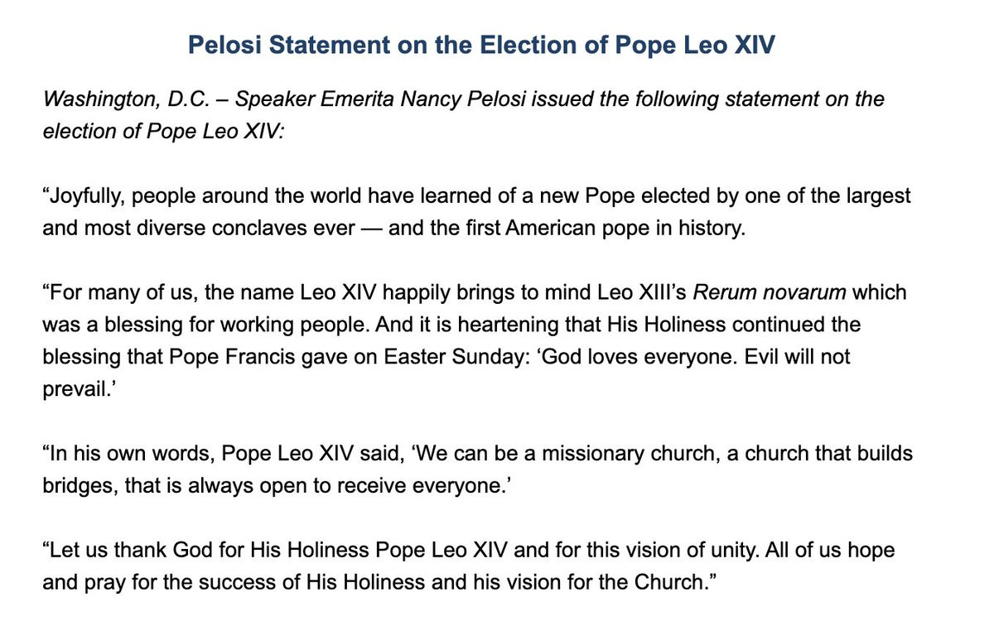Viewport: 994px width, 631px height.
Task: Click 'Easter Sunday' in the statement
Action: point(462,357)
